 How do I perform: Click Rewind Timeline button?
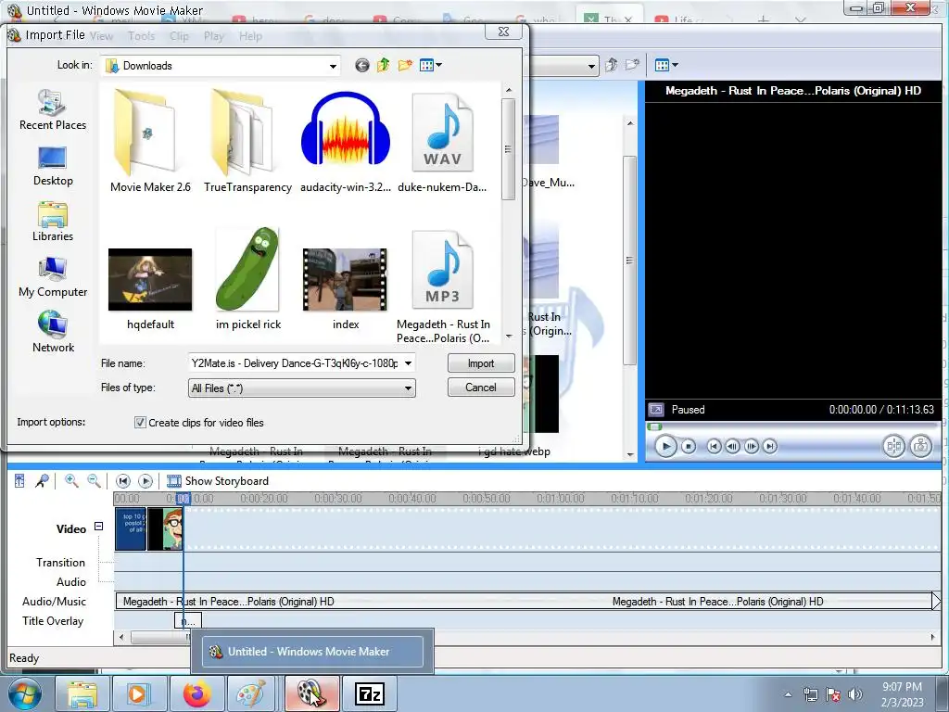123,481
